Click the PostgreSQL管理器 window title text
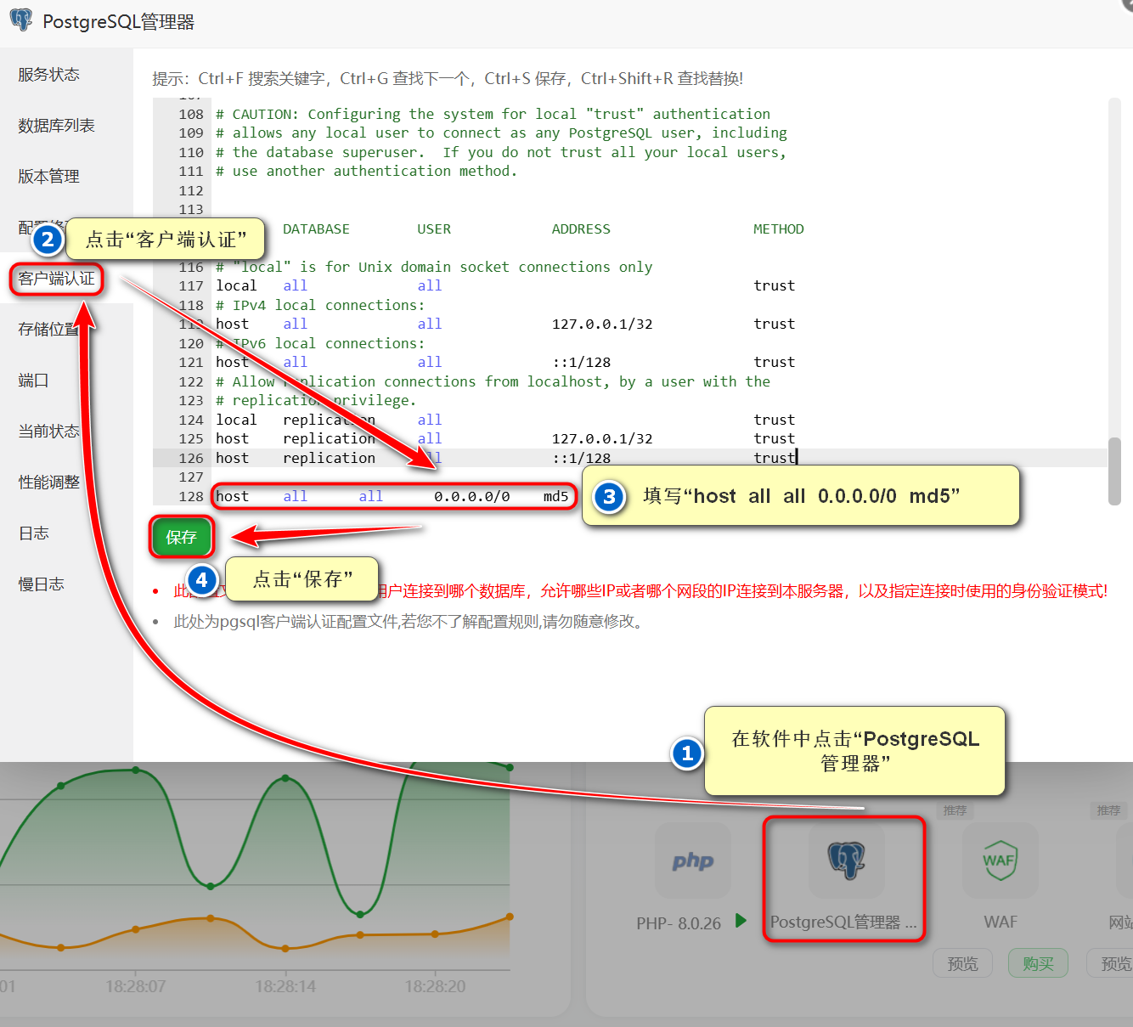This screenshot has width=1133, height=1027. (x=119, y=21)
